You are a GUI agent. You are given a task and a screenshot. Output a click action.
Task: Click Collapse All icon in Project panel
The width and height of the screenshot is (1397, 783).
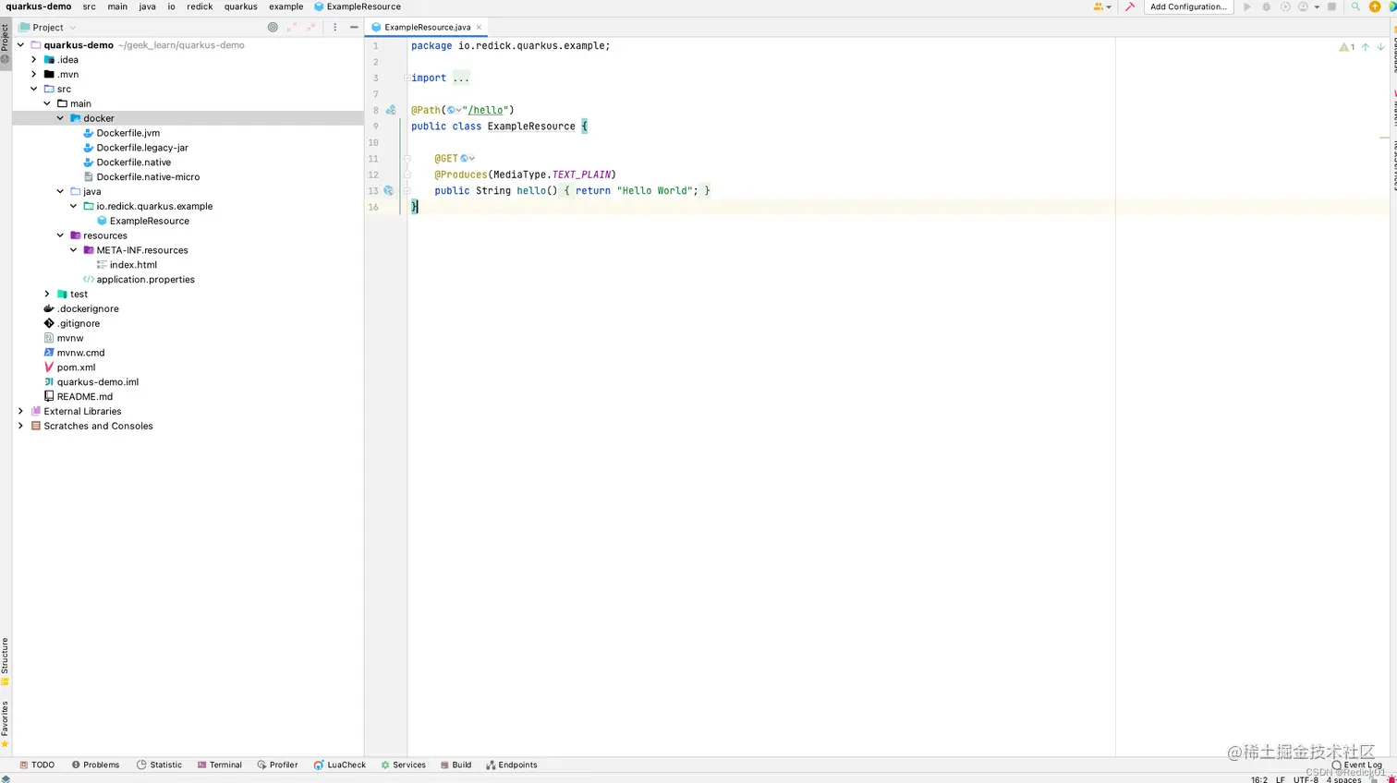(311, 27)
